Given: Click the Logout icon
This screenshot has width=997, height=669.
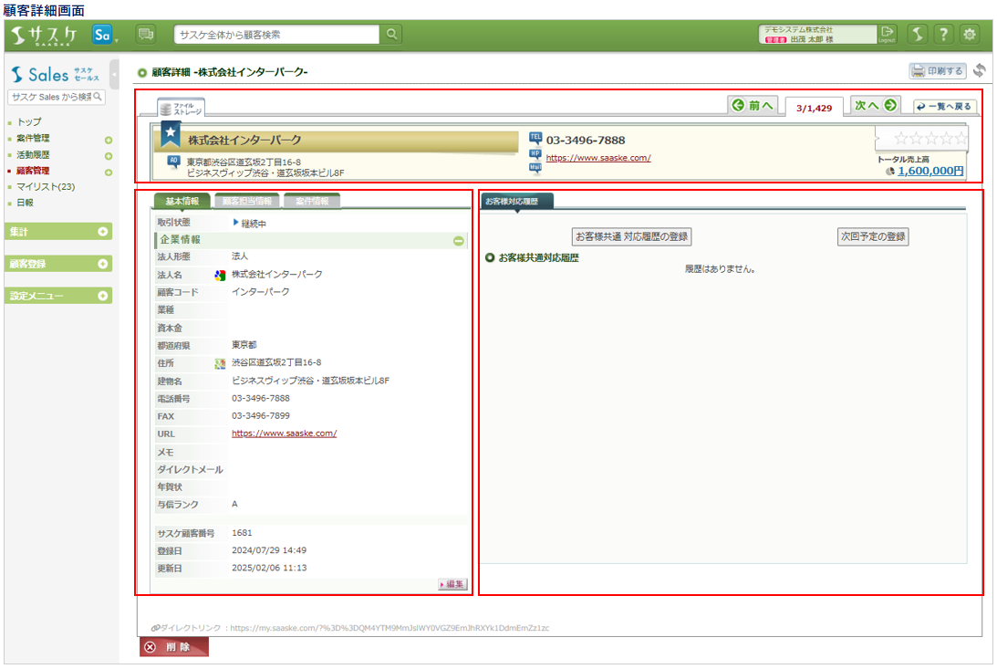Looking at the screenshot, I should click(887, 35).
